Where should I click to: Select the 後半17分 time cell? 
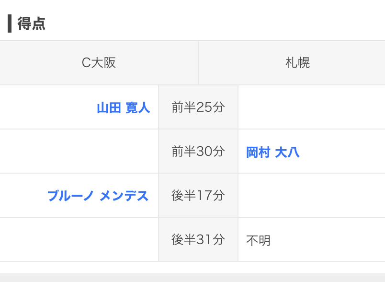198,196
